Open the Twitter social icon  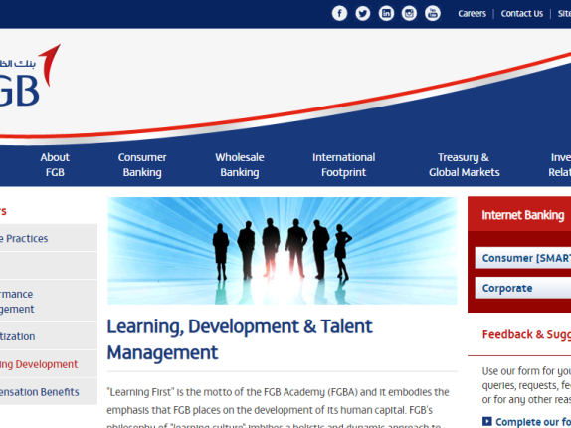pyautogui.click(x=363, y=14)
